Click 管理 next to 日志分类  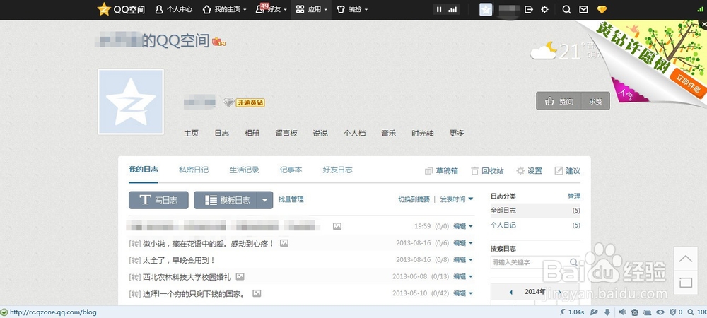tap(573, 196)
